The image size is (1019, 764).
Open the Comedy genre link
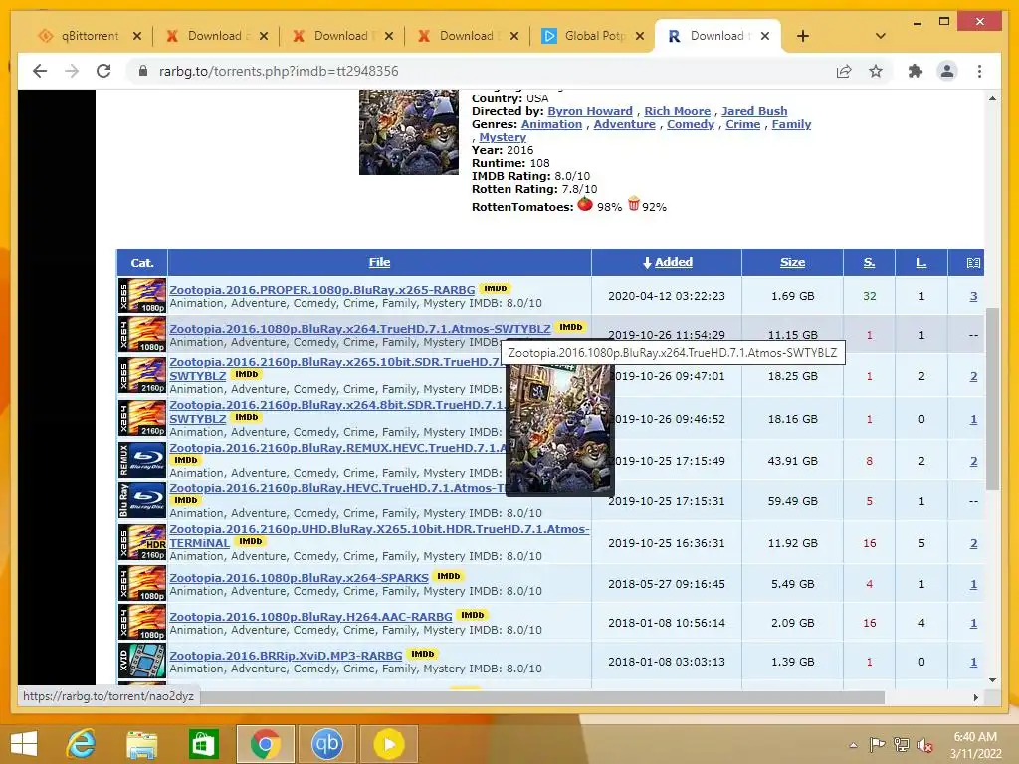click(691, 124)
